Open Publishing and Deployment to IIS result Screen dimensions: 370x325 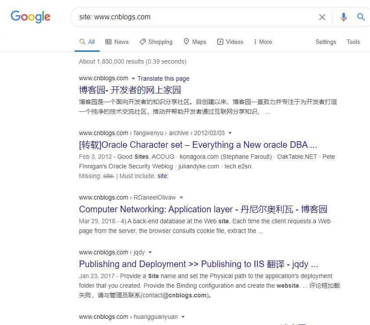(198, 264)
